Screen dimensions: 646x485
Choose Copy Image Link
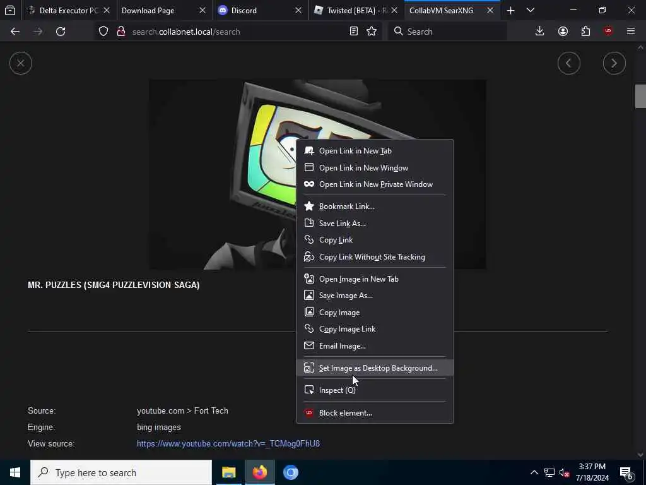[375, 329]
